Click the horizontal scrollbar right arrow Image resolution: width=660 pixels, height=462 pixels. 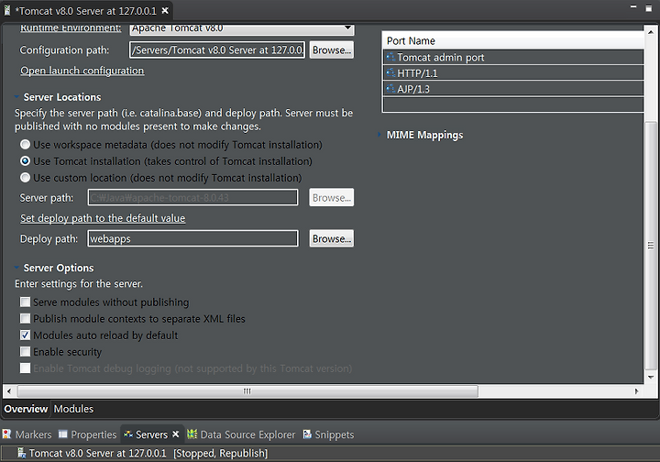(x=636, y=391)
